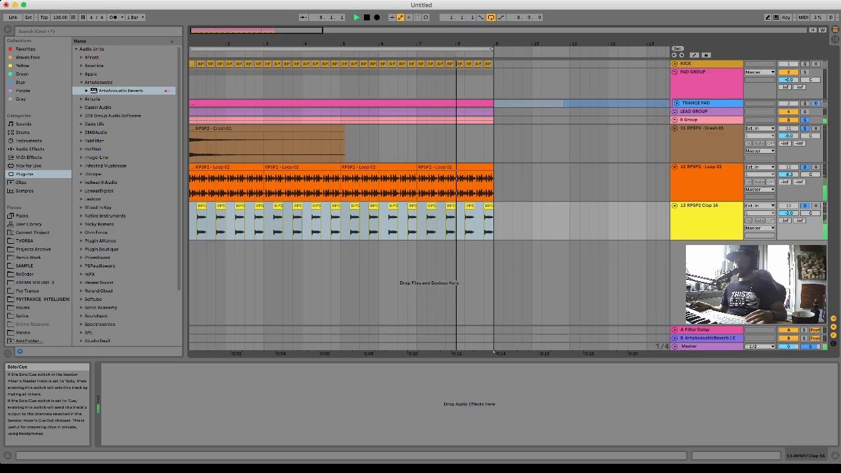Click the Arrangement Record button
The height and width of the screenshot is (473, 841).
coord(376,17)
